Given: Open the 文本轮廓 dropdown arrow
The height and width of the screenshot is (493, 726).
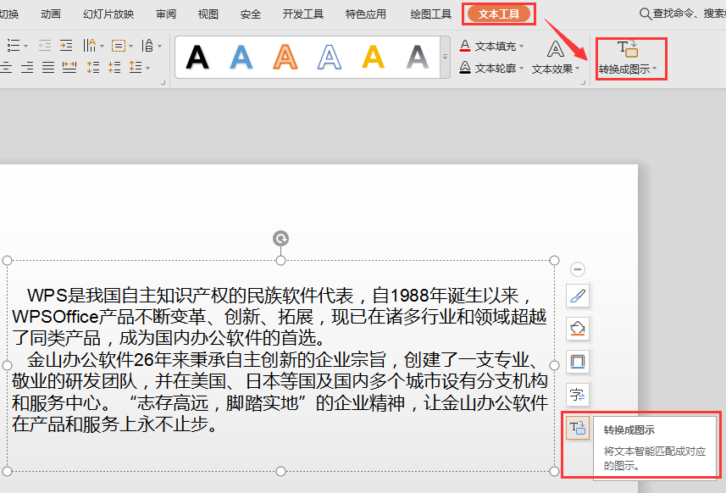Looking at the screenshot, I should [521, 69].
